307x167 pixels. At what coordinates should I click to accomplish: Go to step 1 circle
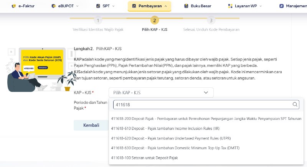click(98, 20)
